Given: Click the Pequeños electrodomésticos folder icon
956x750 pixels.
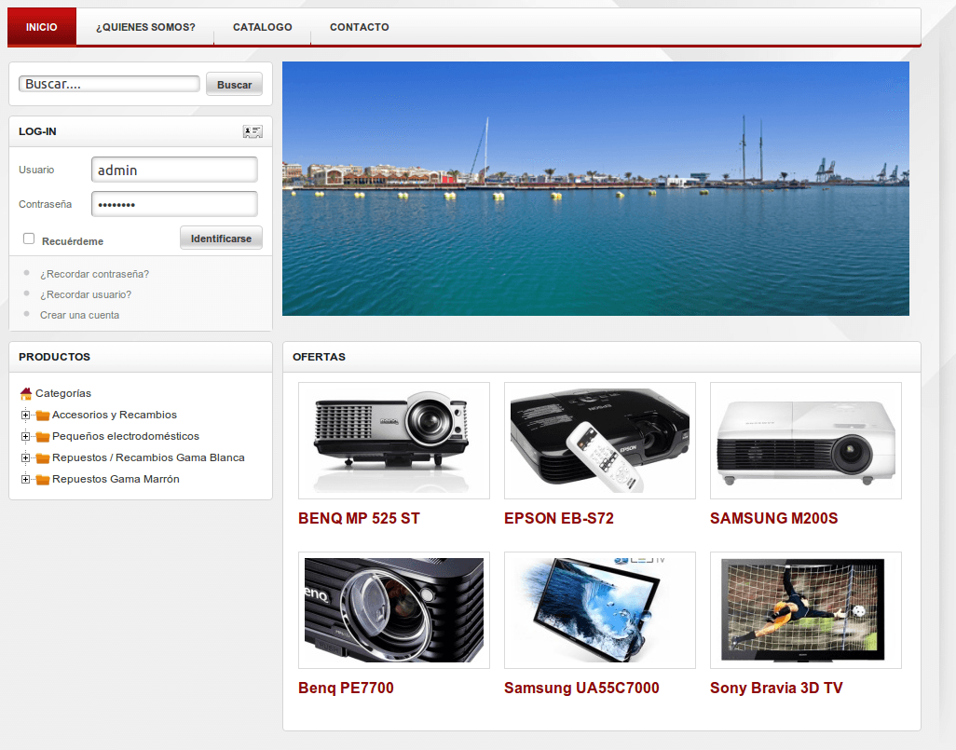Looking at the screenshot, I should [x=43, y=437].
